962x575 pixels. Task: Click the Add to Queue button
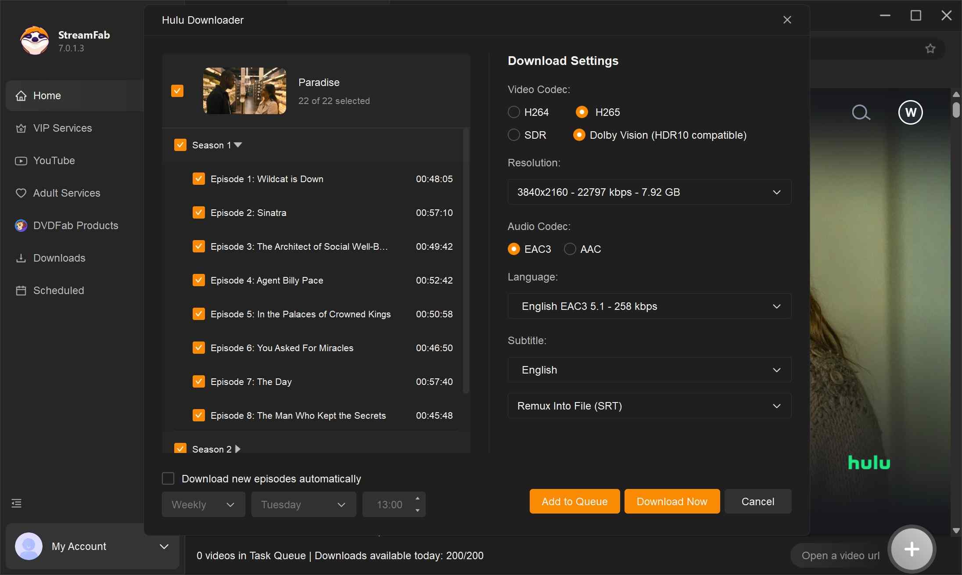[574, 501]
